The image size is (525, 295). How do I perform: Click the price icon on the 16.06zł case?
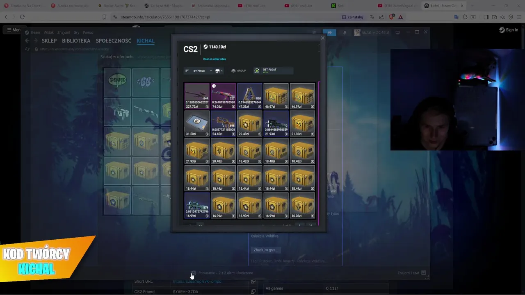313,216
